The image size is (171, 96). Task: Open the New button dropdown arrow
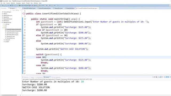click(3, 5)
